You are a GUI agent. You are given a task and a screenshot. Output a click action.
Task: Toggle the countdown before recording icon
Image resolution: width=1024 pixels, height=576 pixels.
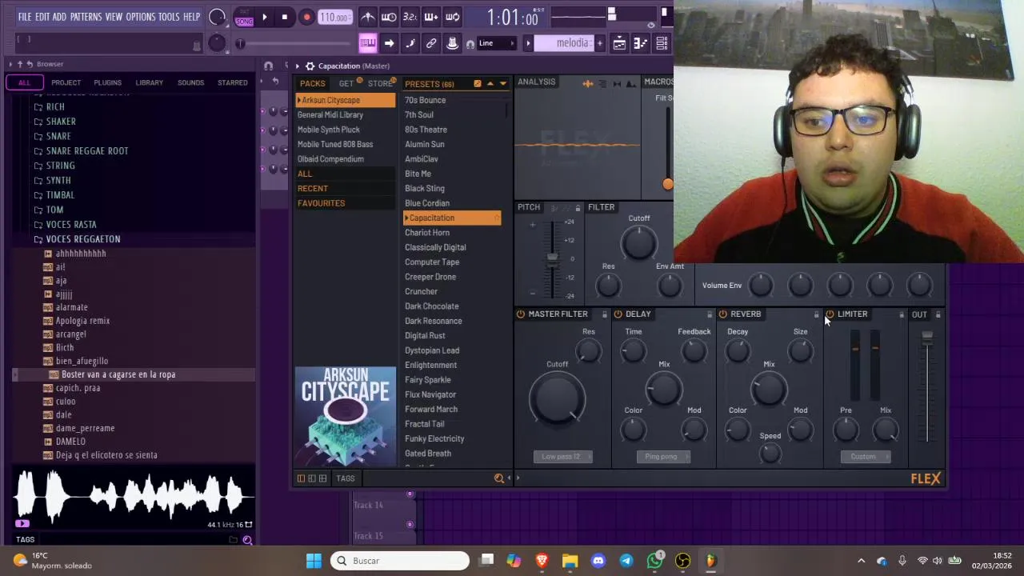coord(410,17)
